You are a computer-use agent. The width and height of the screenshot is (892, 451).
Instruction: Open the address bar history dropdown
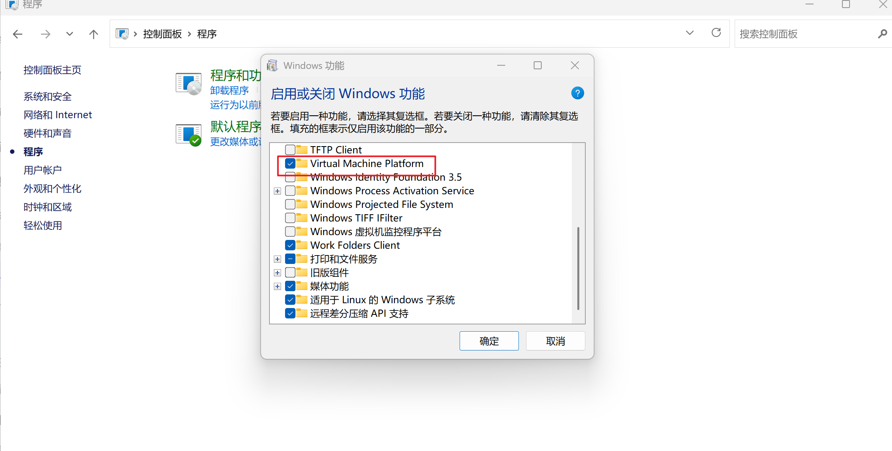click(689, 33)
